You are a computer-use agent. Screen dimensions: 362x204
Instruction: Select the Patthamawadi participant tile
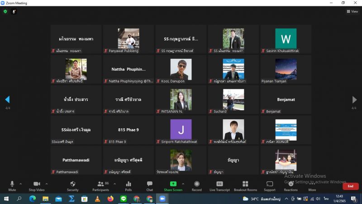click(x=76, y=160)
